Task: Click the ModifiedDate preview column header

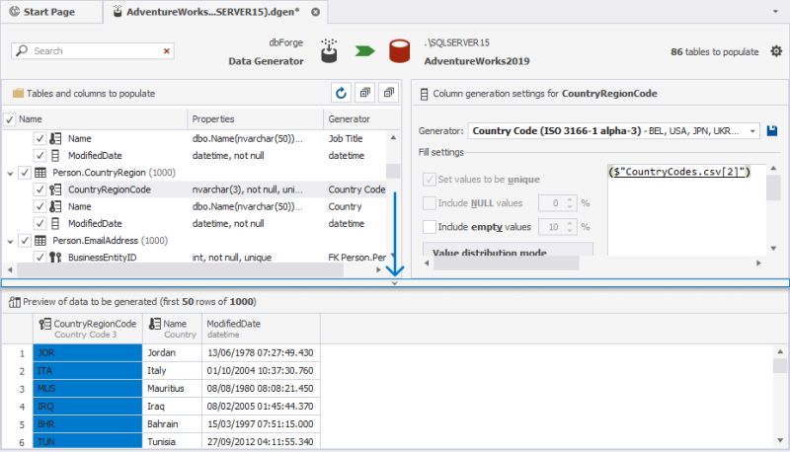Action: [261, 329]
